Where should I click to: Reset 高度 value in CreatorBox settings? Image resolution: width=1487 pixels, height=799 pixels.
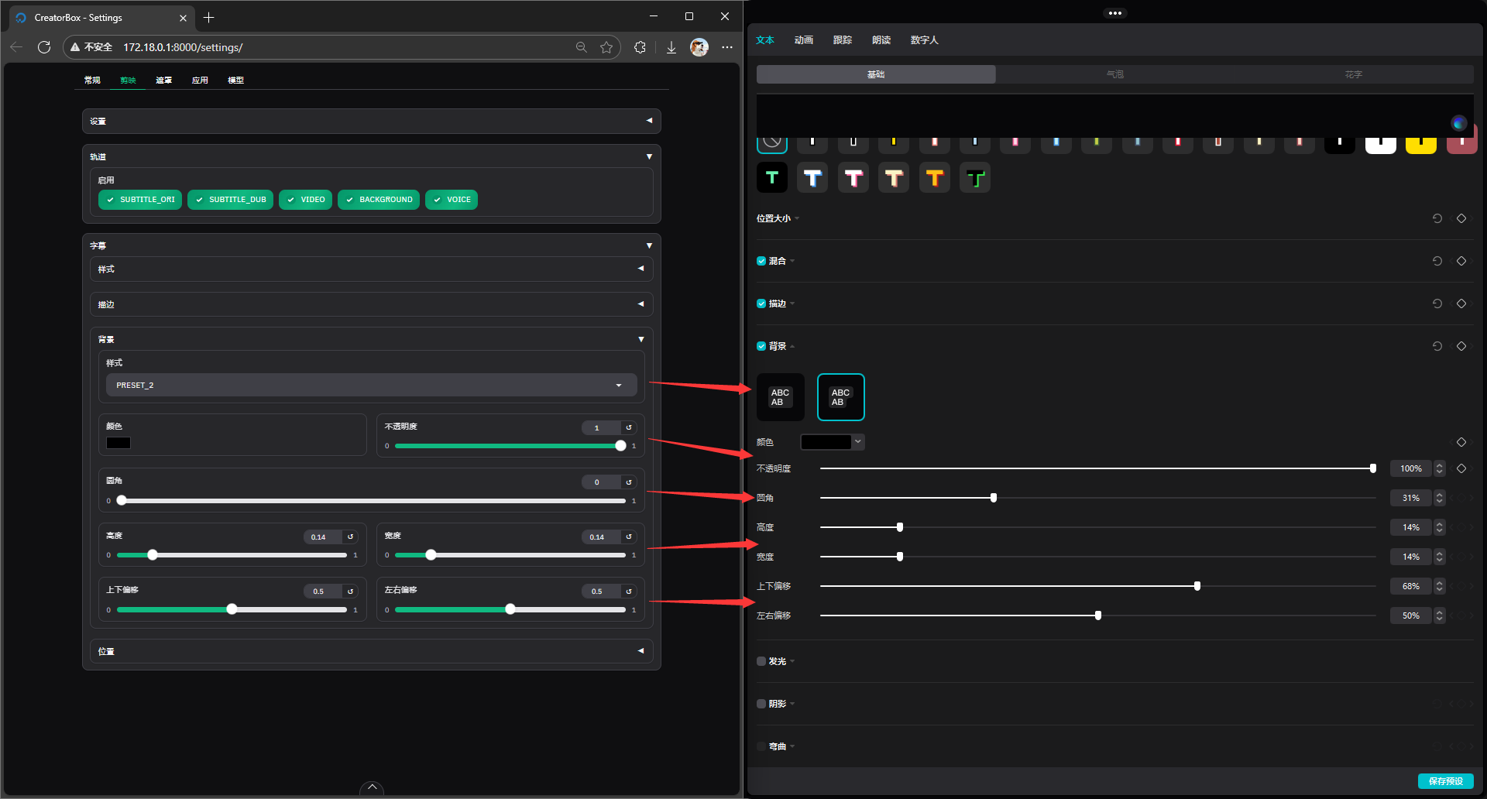coord(350,537)
